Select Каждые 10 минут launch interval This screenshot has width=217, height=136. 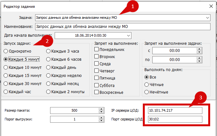click(x=6, y=67)
